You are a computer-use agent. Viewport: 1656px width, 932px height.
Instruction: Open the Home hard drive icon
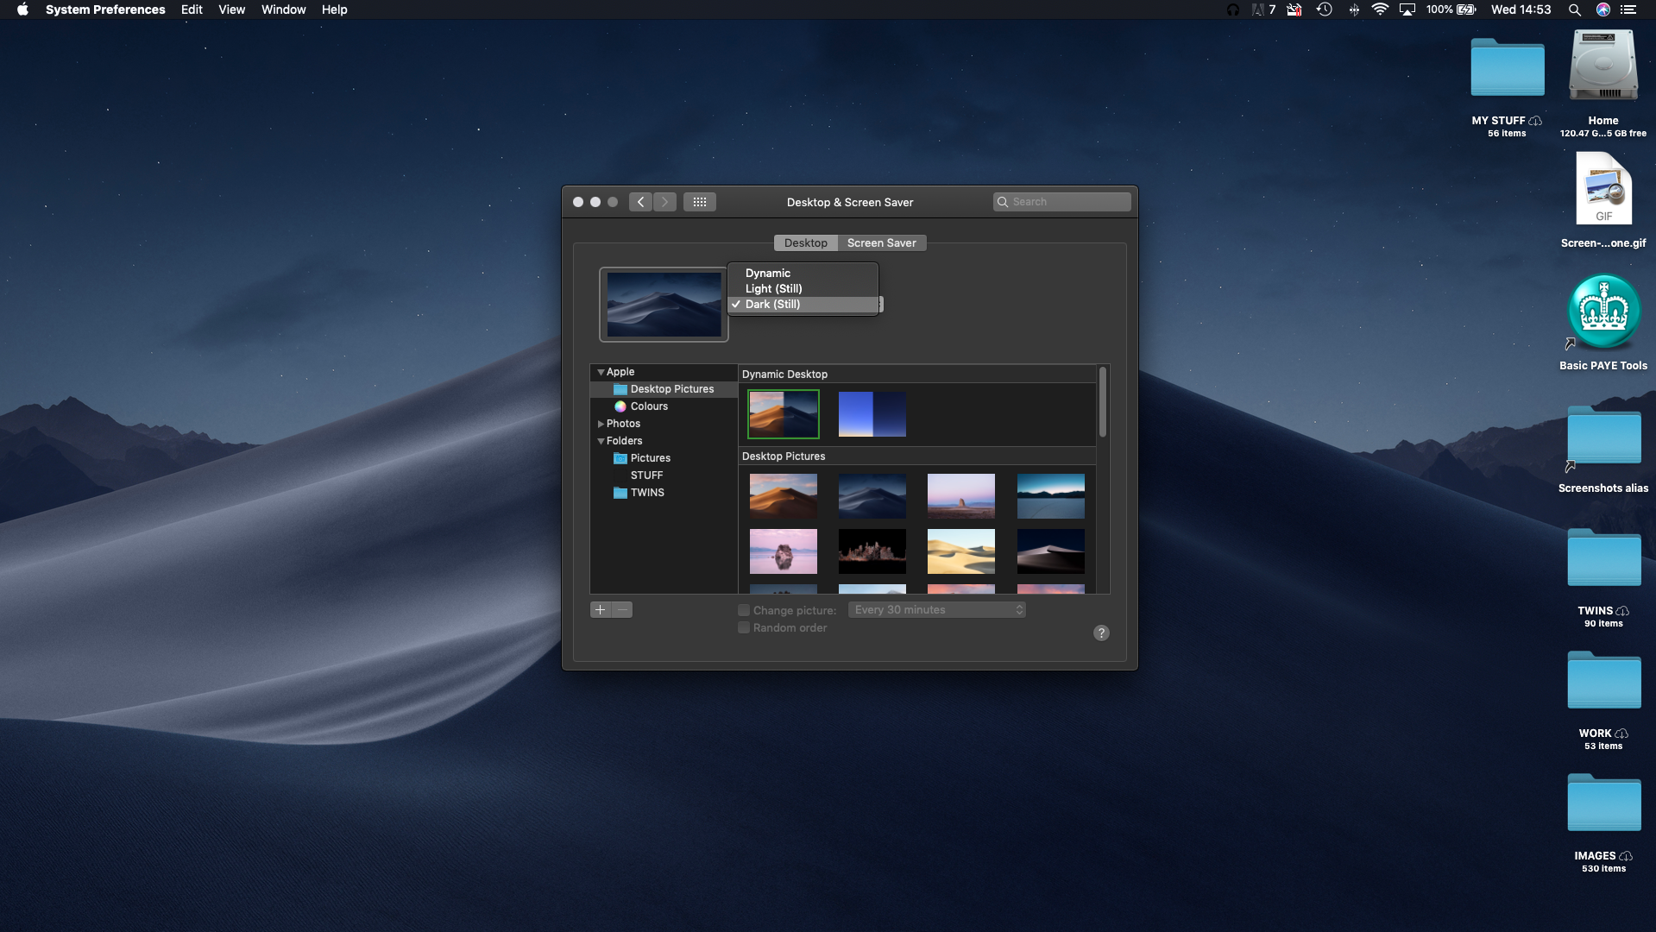[1602, 67]
